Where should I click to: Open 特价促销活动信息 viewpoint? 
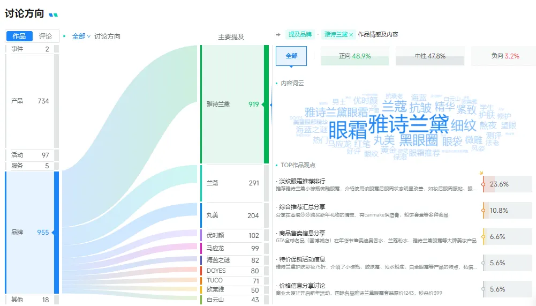(302, 259)
